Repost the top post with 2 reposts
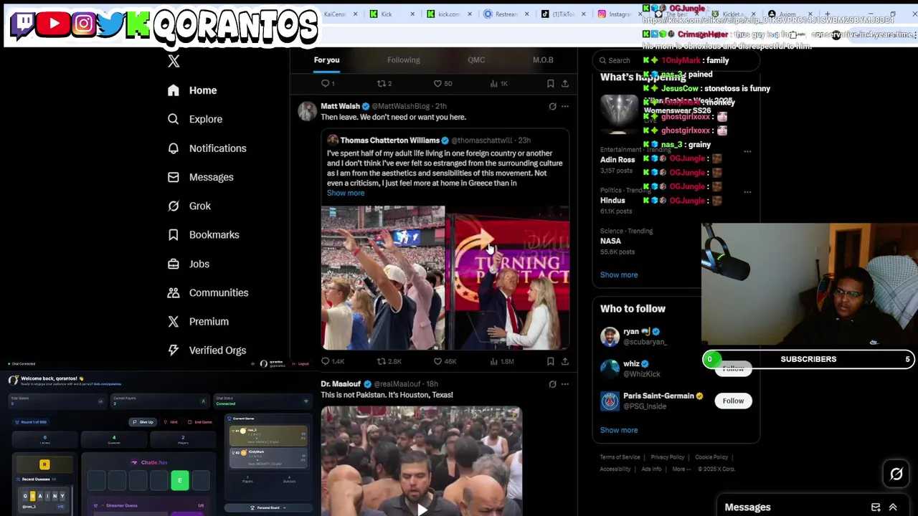918x516 pixels. (x=384, y=84)
